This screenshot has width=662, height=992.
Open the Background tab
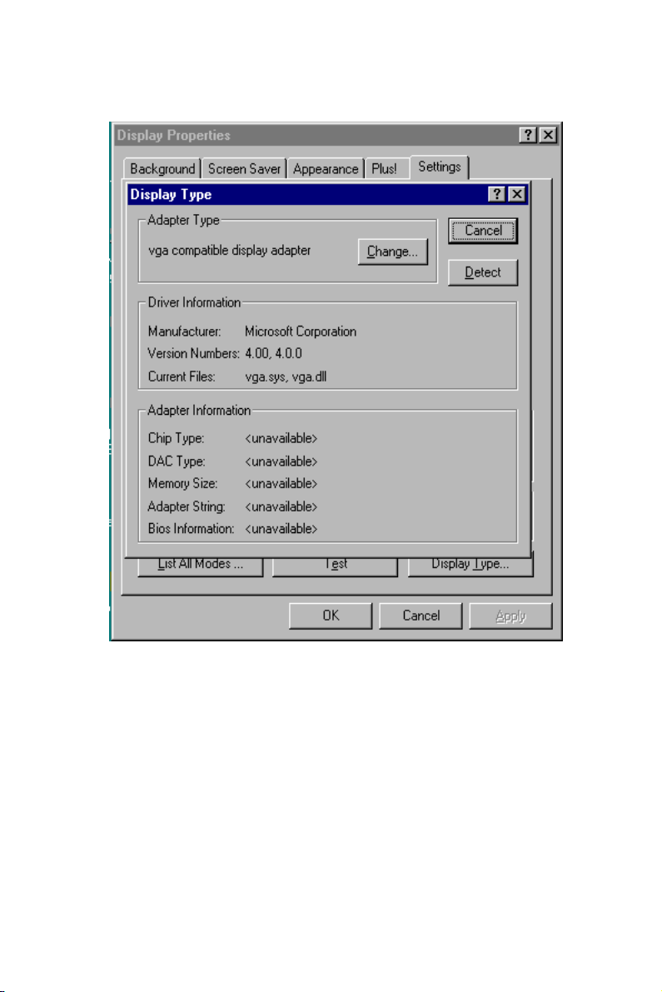[162, 169]
